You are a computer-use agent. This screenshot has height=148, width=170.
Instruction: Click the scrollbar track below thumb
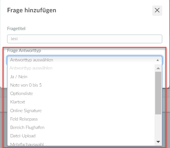158,126
